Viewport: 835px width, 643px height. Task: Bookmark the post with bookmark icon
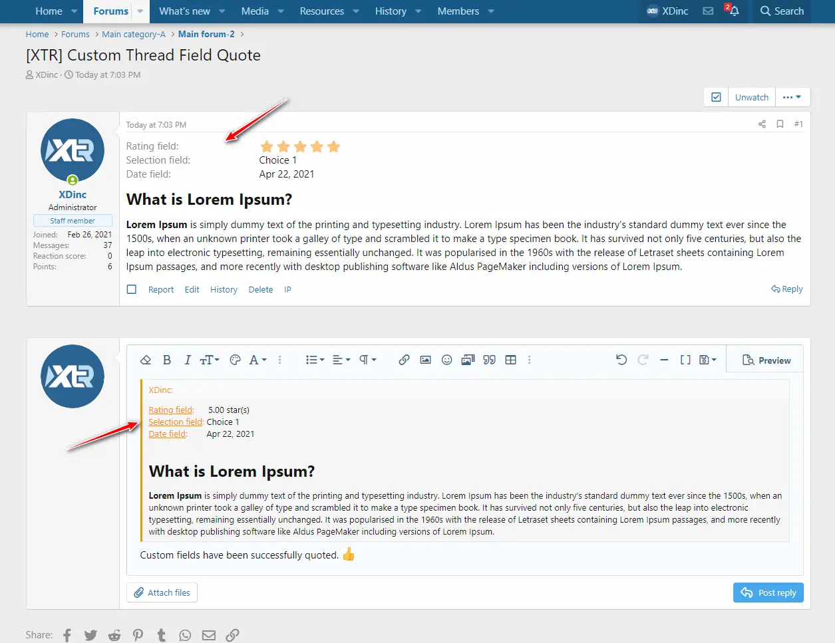pos(780,124)
